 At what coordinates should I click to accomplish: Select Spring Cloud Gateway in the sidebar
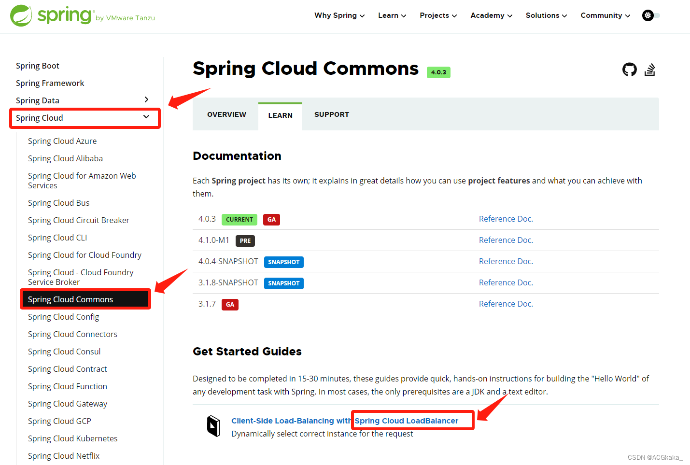click(68, 403)
